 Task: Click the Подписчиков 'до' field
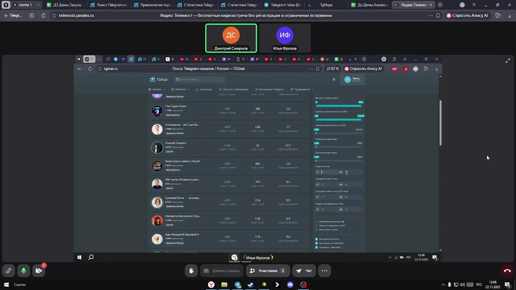(x=353, y=172)
